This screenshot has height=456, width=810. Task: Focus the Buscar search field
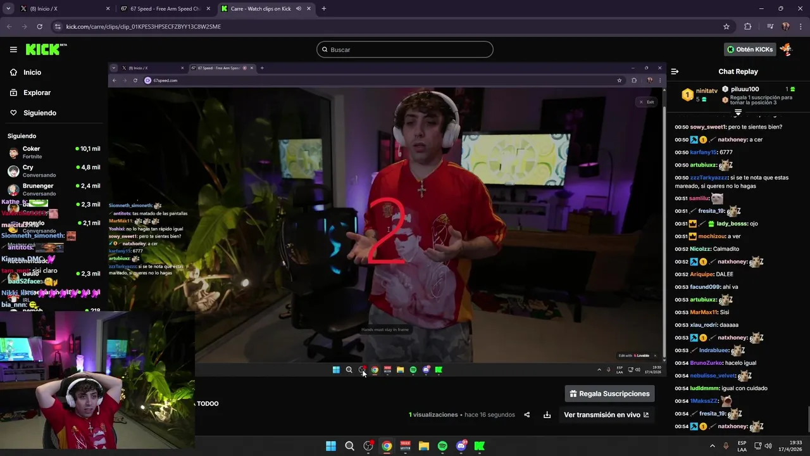point(405,49)
